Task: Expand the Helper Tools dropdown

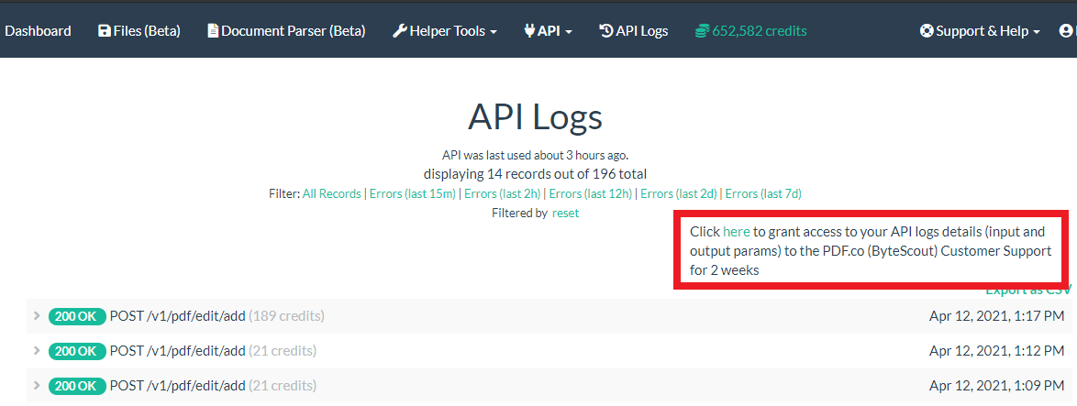Action: click(x=445, y=31)
